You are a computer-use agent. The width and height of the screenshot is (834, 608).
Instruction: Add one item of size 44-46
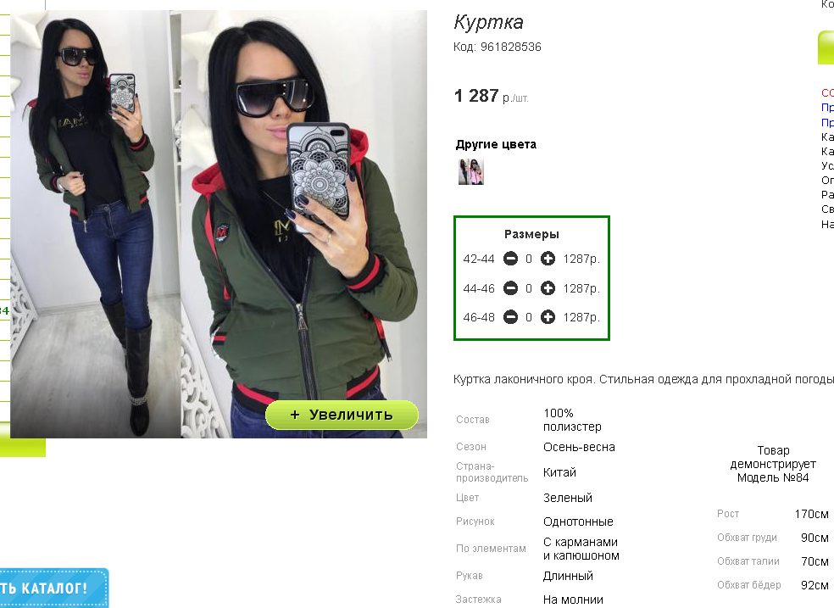pyautogui.click(x=548, y=288)
